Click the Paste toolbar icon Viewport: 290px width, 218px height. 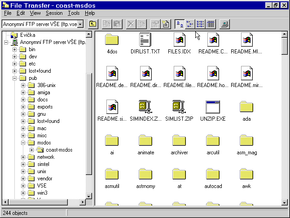tap(117, 24)
